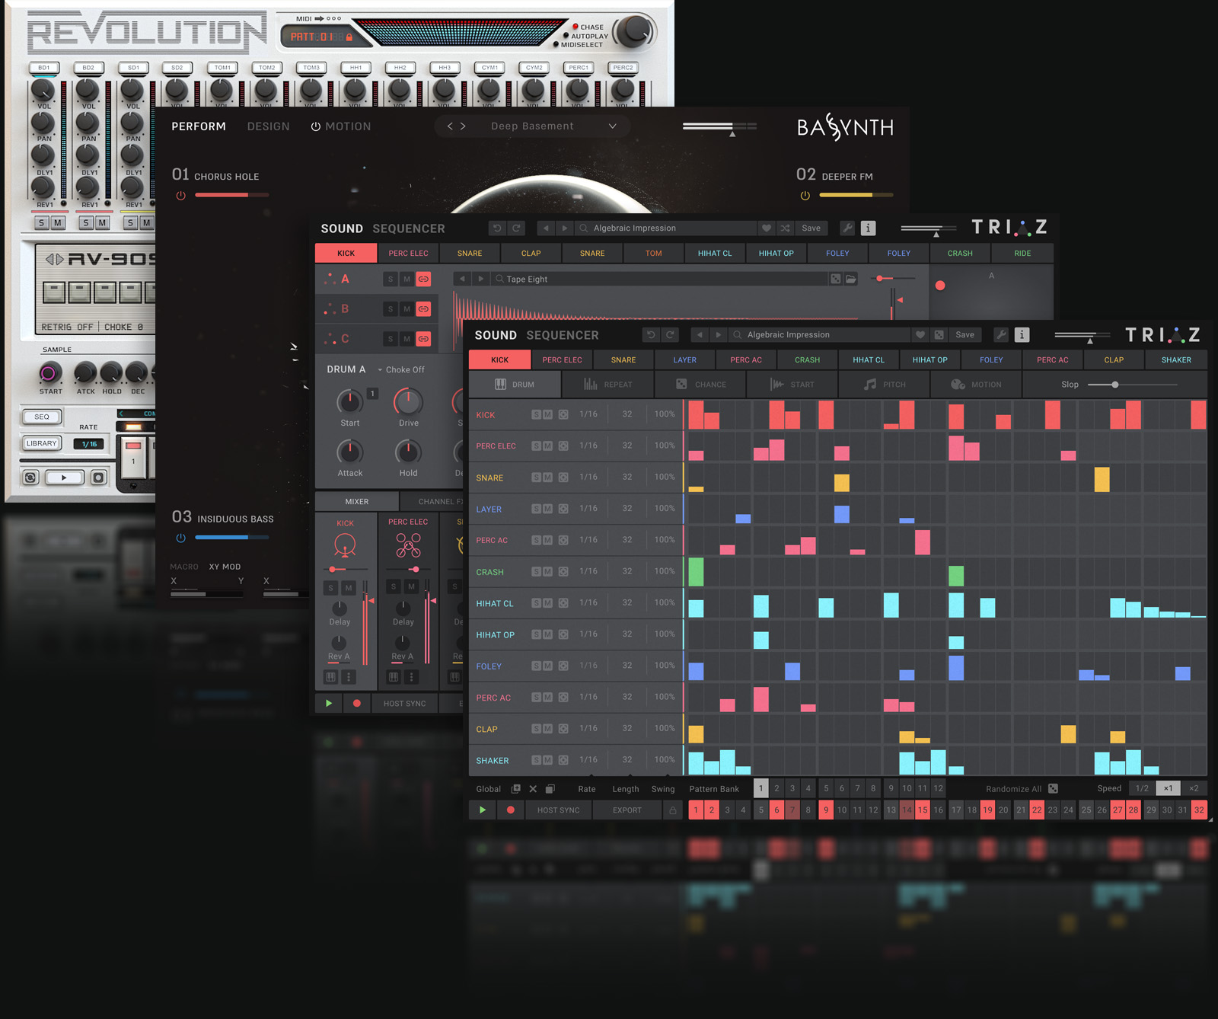Click the LIBRARY button in Revolution
Viewport: 1218px width, 1019px height.
pyautogui.click(x=42, y=443)
